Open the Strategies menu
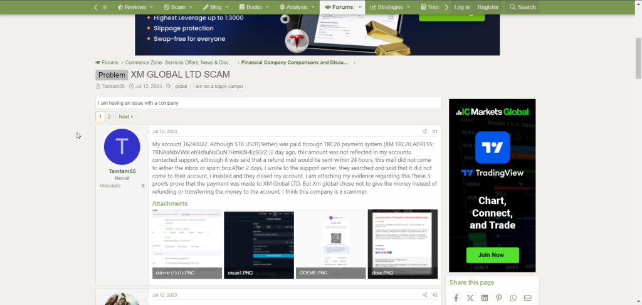642x305 pixels. (386, 7)
